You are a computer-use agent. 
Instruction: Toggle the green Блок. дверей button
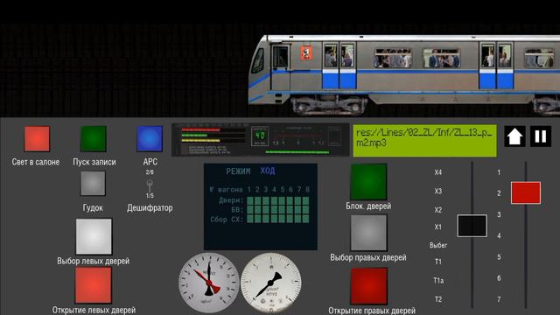point(368,182)
